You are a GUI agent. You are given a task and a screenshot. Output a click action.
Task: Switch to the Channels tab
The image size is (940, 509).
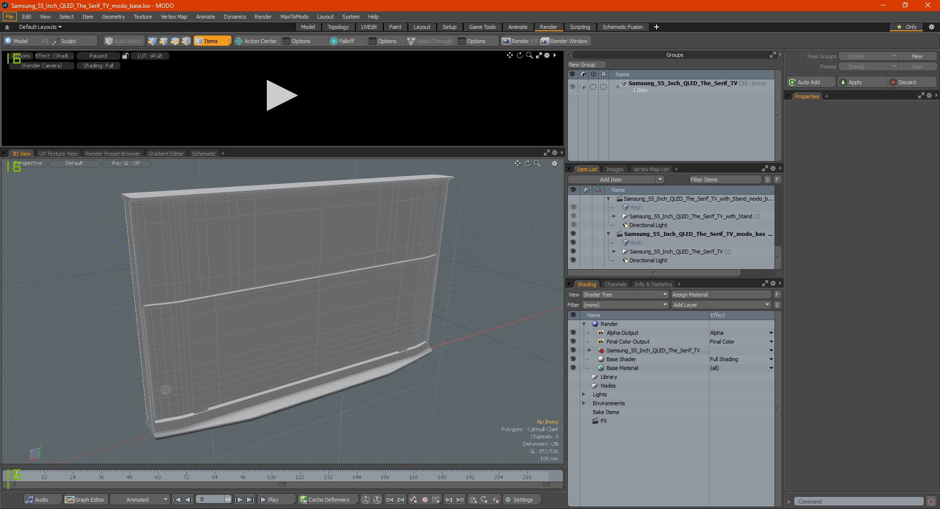coord(615,284)
